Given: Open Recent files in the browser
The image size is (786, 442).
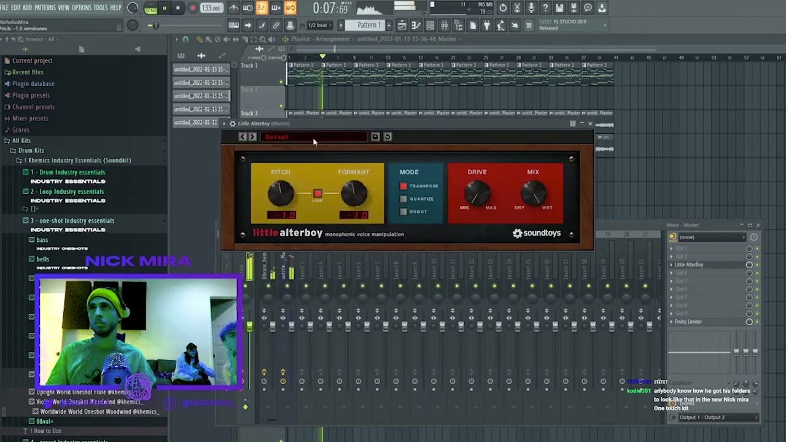Looking at the screenshot, I should tap(28, 72).
